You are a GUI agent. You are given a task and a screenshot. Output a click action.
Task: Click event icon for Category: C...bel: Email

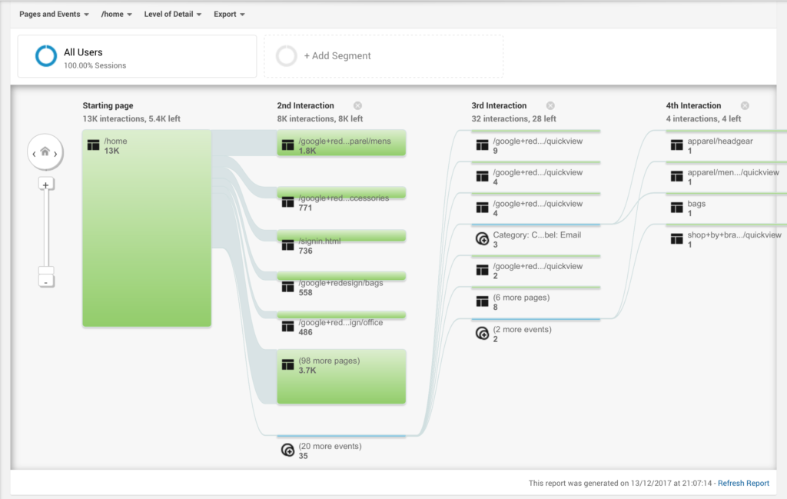point(482,238)
